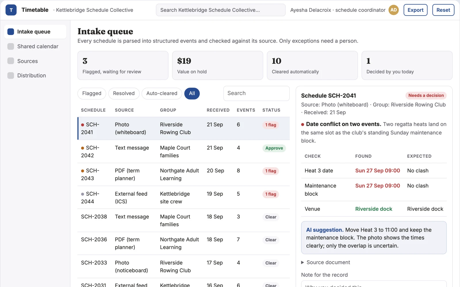Click the Clear badge for SCH-2036

click(271, 240)
